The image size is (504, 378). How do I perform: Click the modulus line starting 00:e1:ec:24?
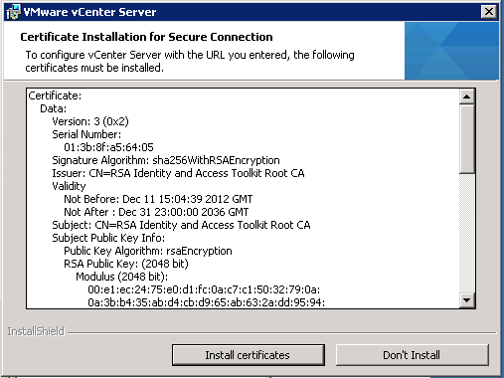[x=204, y=289]
